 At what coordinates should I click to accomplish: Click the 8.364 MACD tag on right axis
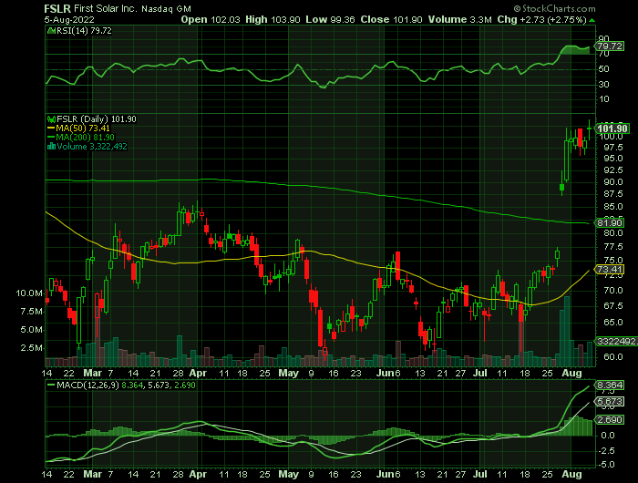pos(609,385)
